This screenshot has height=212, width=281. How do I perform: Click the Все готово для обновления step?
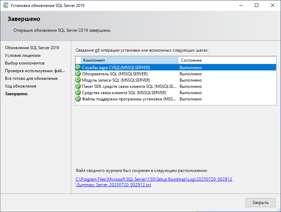[x=31, y=78]
